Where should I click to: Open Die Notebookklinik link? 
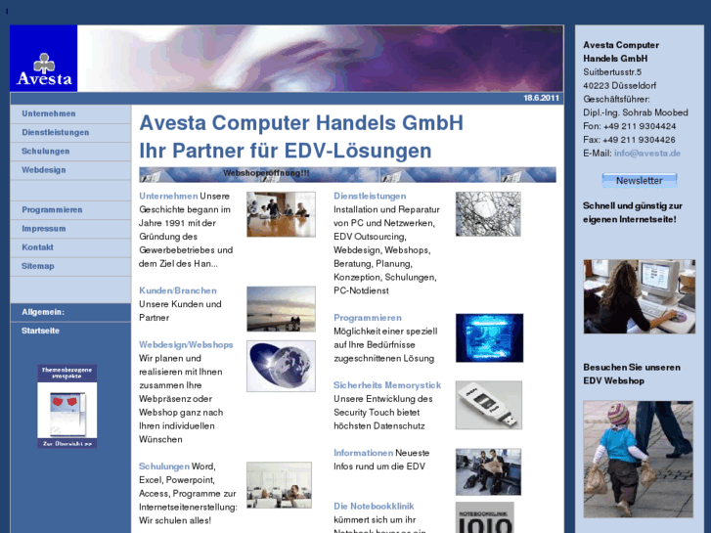point(374,507)
